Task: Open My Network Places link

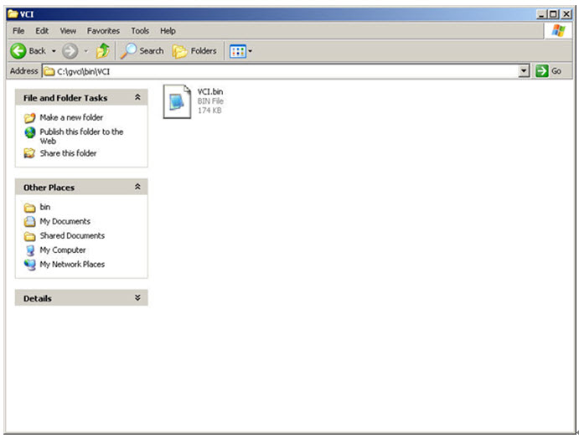Action: click(72, 264)
